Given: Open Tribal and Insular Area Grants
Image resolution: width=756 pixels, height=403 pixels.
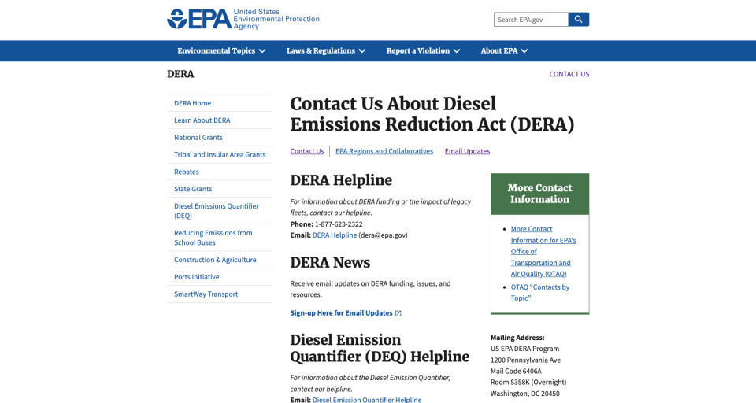Looking at the screenshot, I should (x=220, y=155).
